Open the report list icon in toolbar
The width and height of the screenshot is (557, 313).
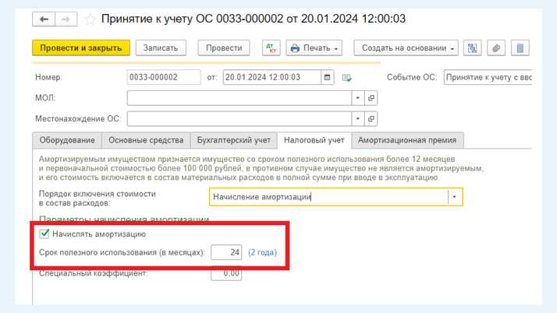[520, 47]
